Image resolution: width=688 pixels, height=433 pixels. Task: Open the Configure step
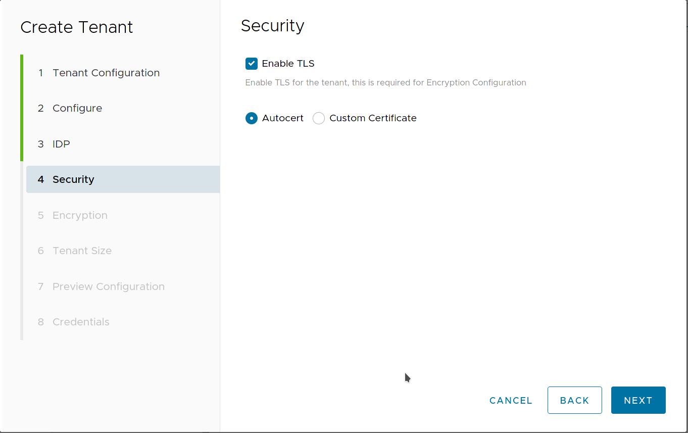(77, 108)
